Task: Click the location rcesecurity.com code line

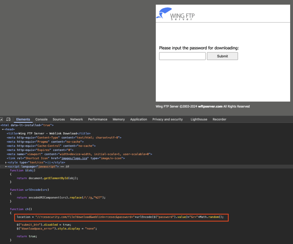Action: 120,217
